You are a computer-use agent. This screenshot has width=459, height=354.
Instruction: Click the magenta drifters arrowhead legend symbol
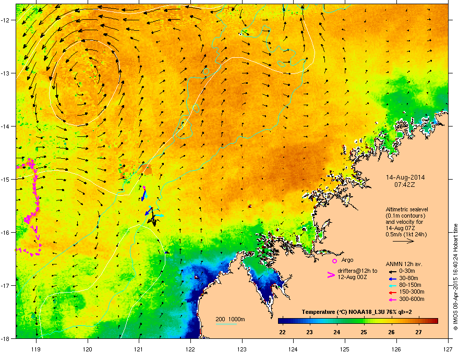click(x=331, y=275)
